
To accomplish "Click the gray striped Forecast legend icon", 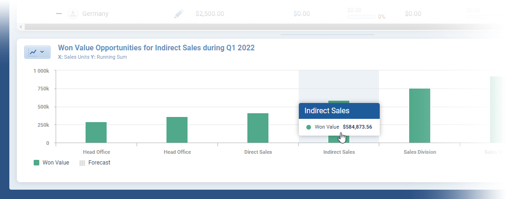I will pyautogui.click(x=82, y=163).
